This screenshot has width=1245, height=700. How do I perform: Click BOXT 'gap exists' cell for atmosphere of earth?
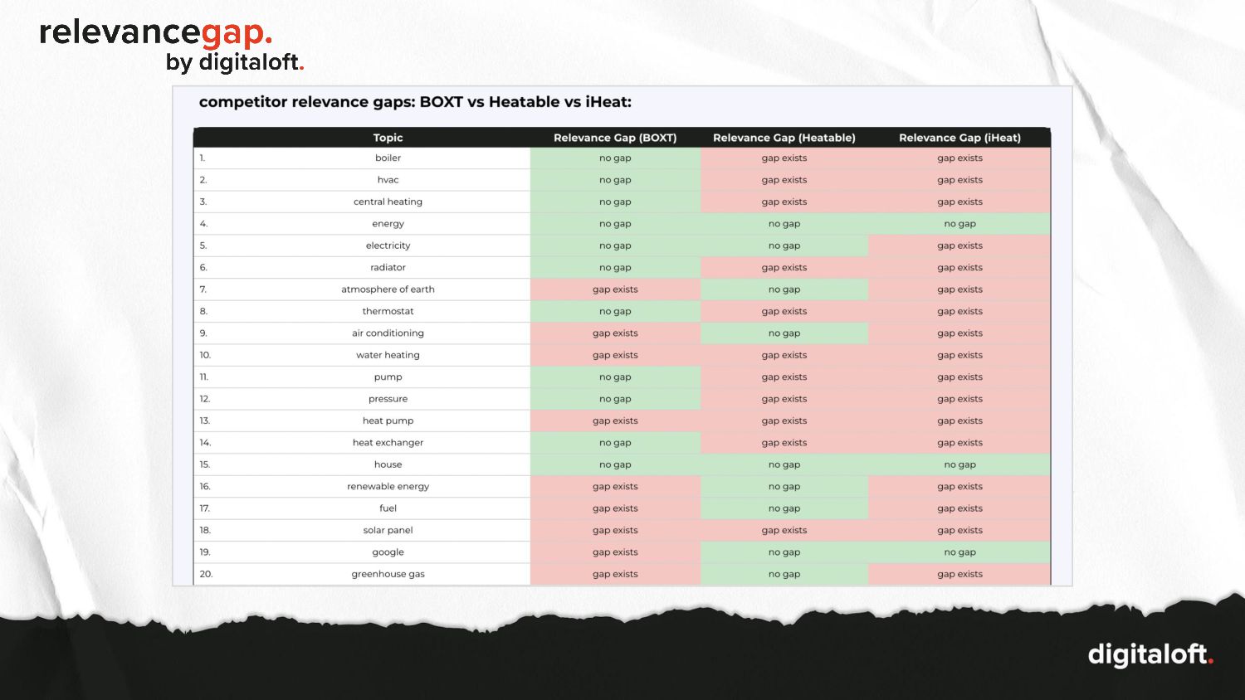click(x=615, y=289)
